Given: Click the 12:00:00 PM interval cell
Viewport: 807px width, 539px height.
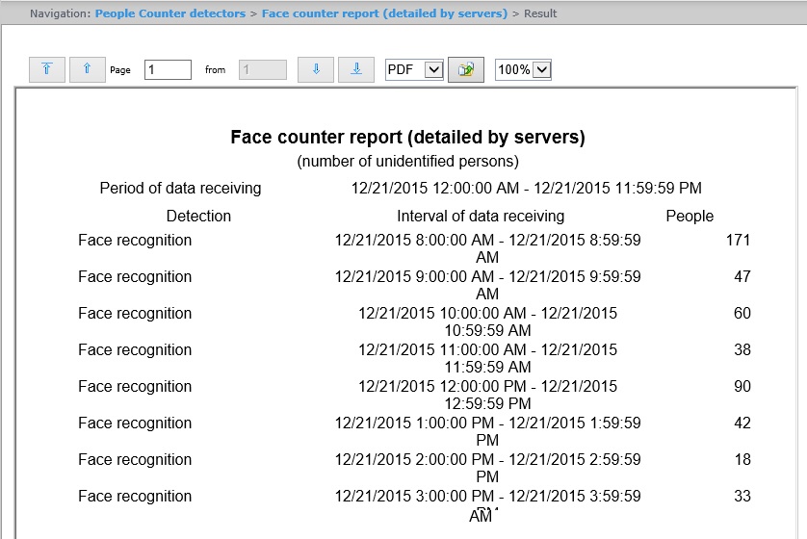Looking at the screenshot, I should click(488, 395).
